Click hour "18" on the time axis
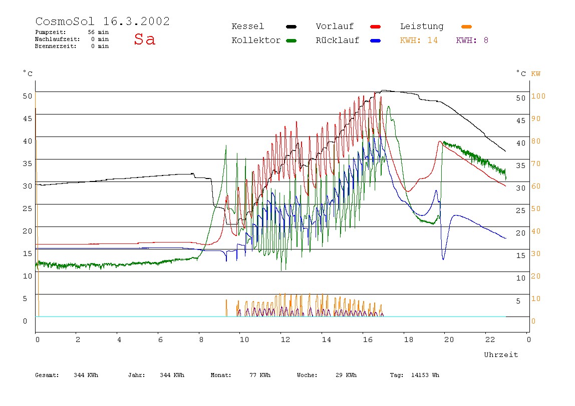 pyautogui.click(x=409, y=339)
